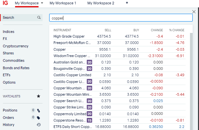
Task: Click the IG logo
Action: [x=5, y=3]
